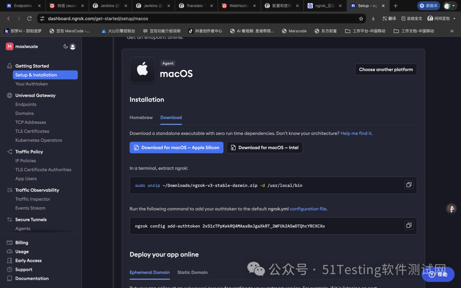Click Choose another platform button
This screenshot has width=461, height=288.
click(x=386, y=70)
